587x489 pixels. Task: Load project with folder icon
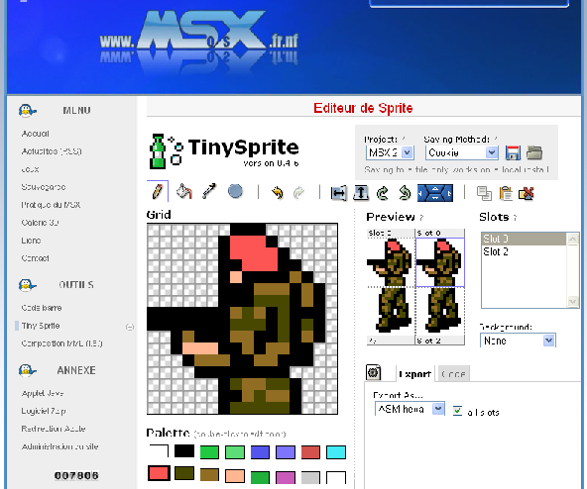(x=534, y=152)
